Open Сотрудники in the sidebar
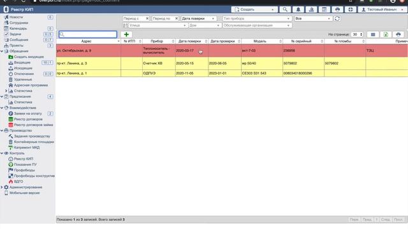Viewport: 408px width, 229px height. (x=18, y=23)
